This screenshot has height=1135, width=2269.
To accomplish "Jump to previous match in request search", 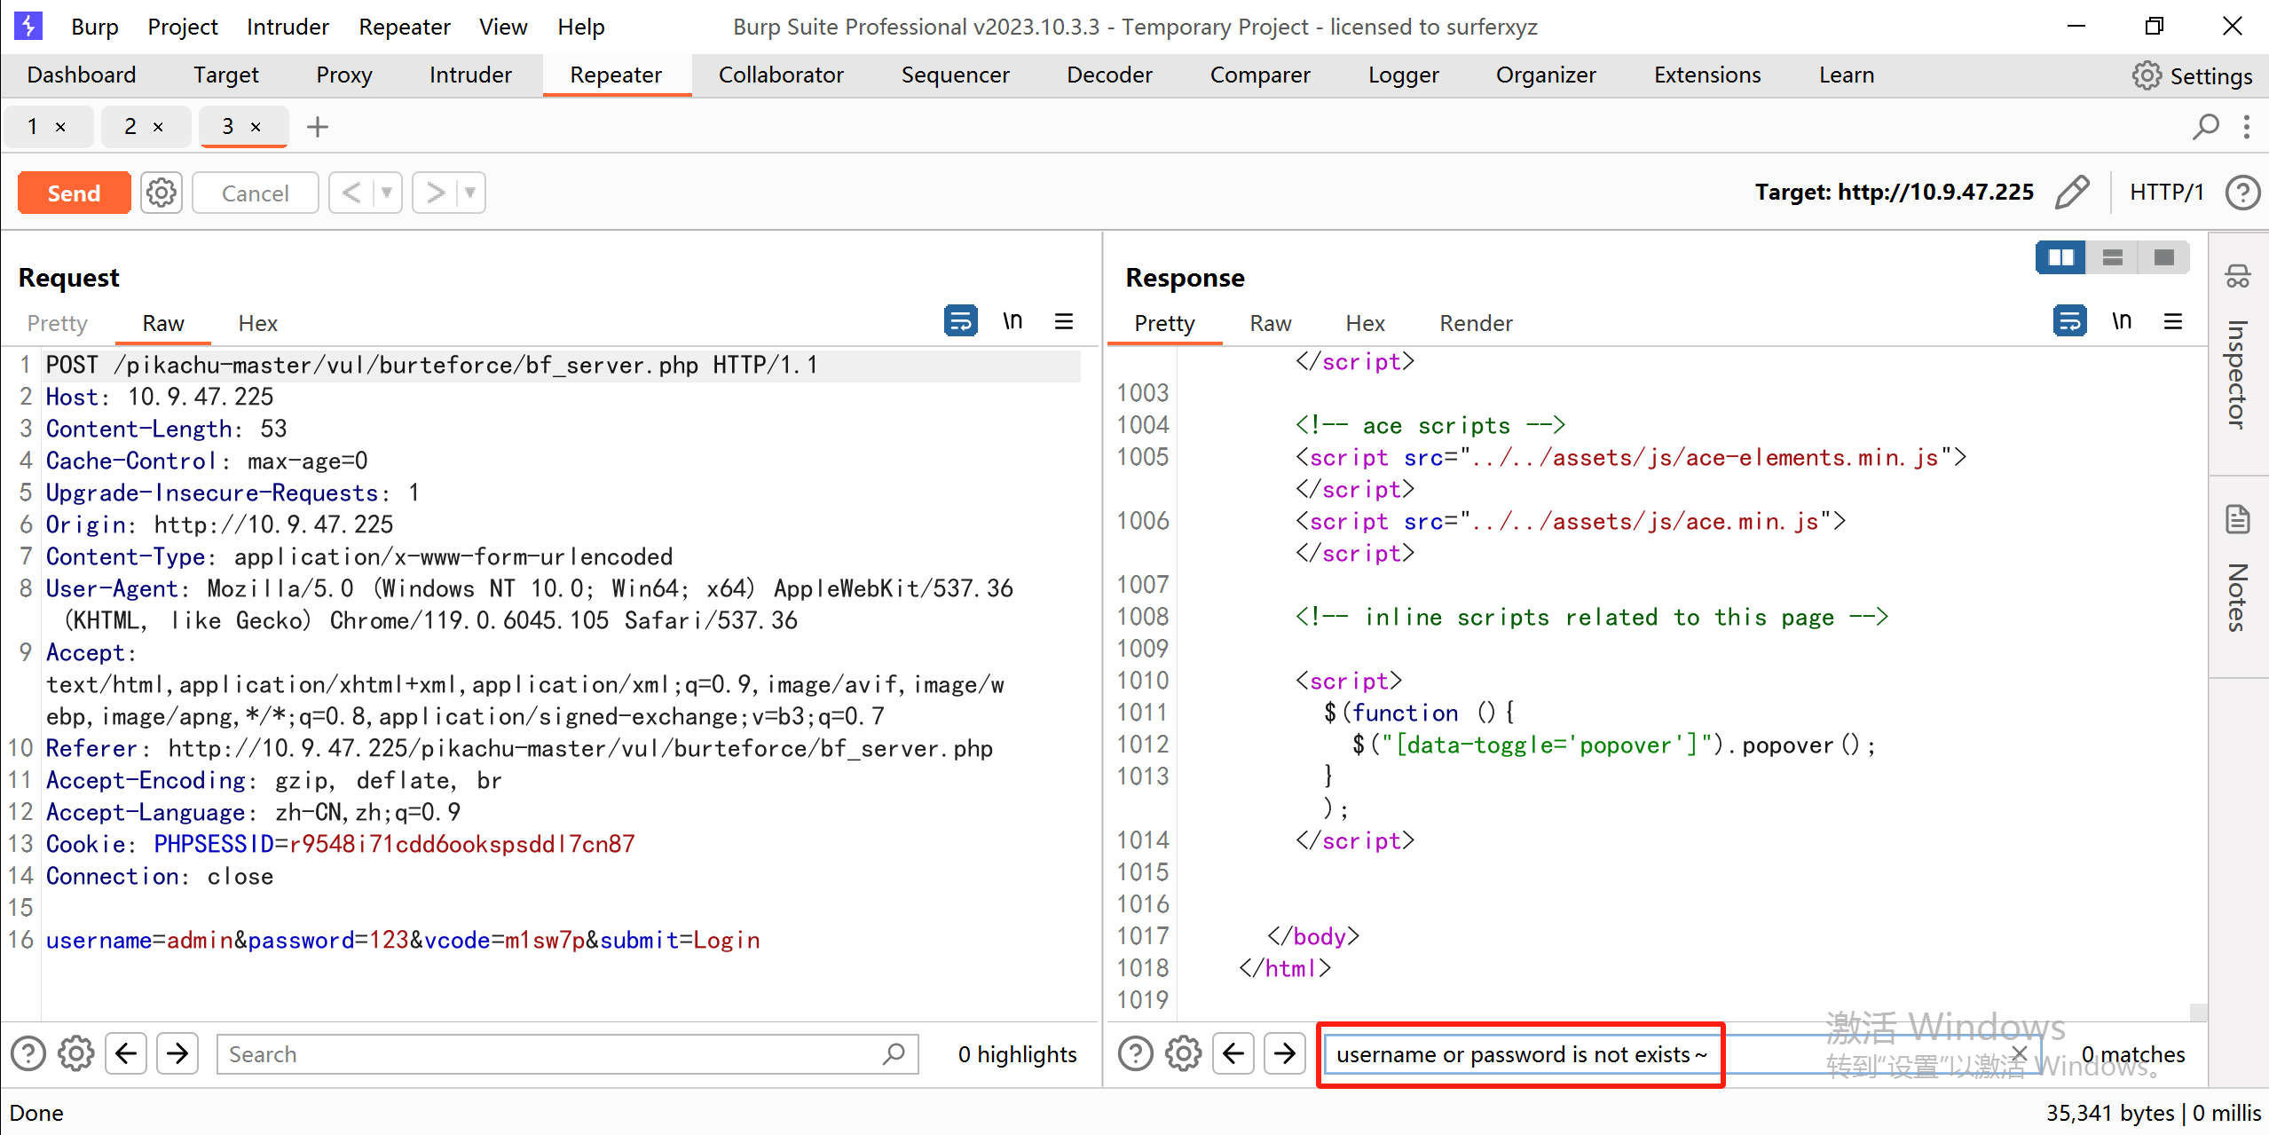I will point(126,1053).
